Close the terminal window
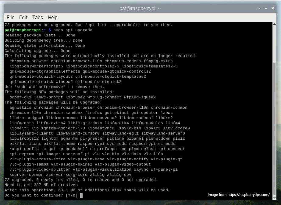 tap(273, 8)
